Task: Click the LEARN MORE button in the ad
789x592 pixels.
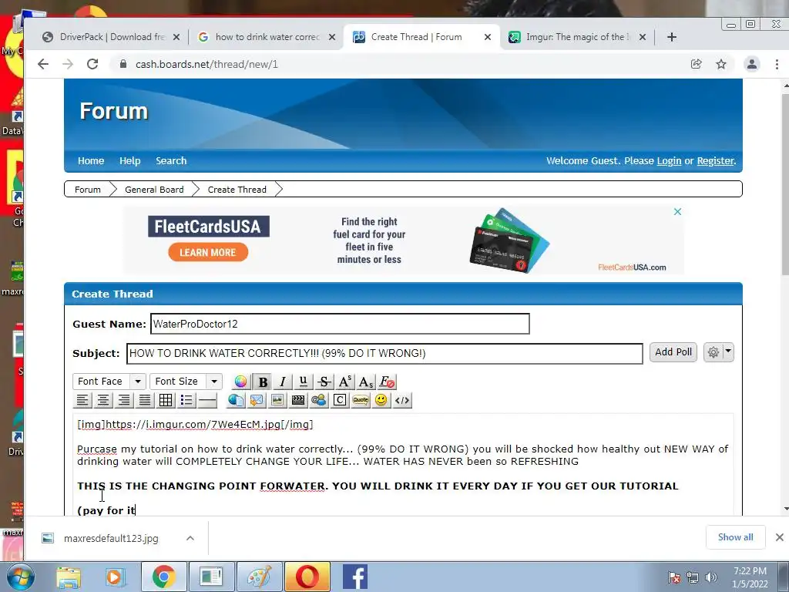Action: tap(208, 252)
